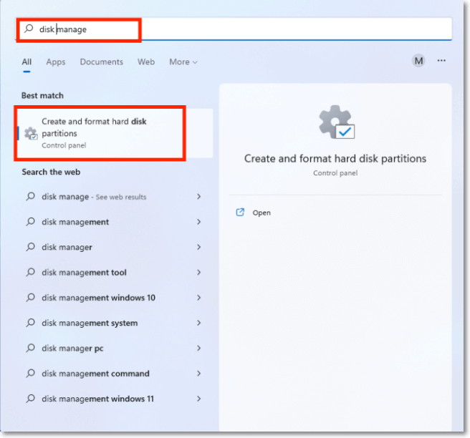Select 'disk manager' web suggestion
This screenshot has width=470, height=438.
point(115,247)
